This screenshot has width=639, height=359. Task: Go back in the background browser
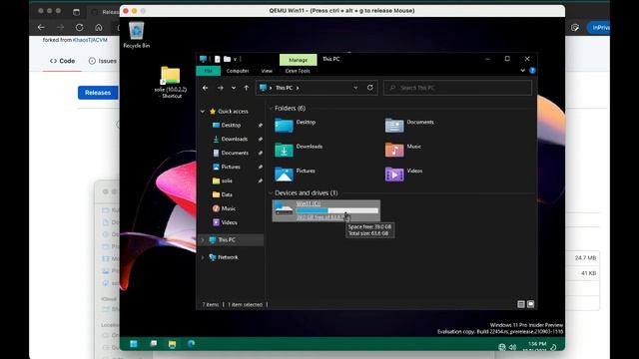point(41,27)
